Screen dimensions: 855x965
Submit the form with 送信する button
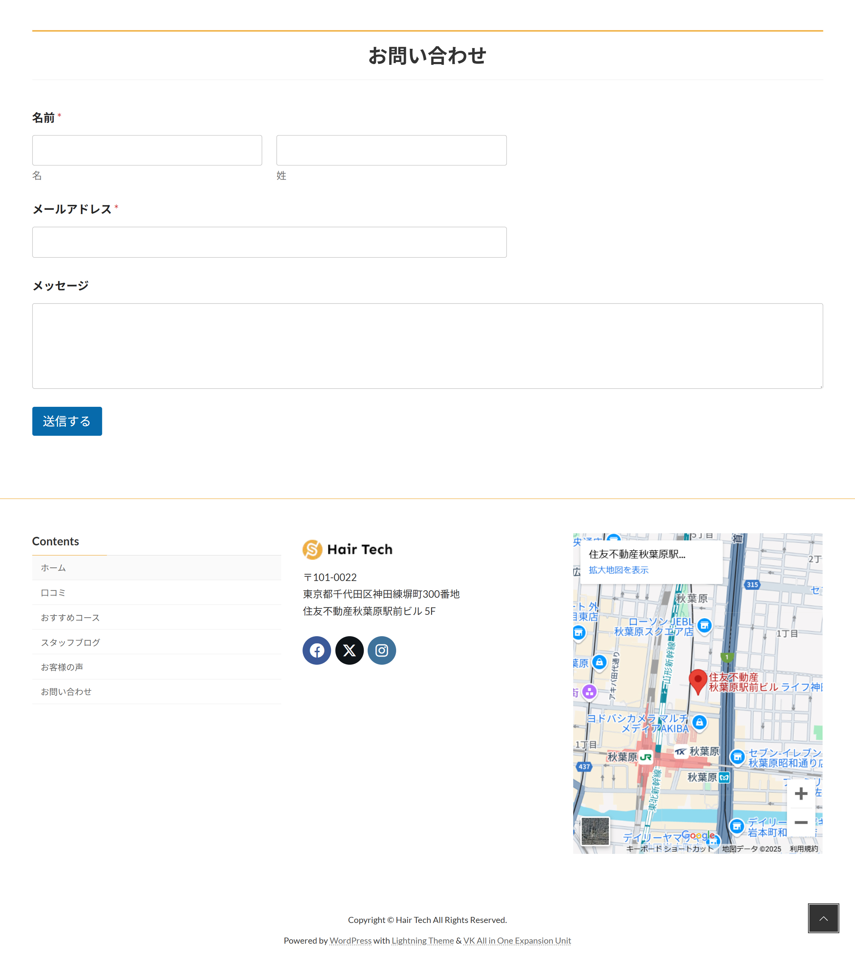point(67,421)
